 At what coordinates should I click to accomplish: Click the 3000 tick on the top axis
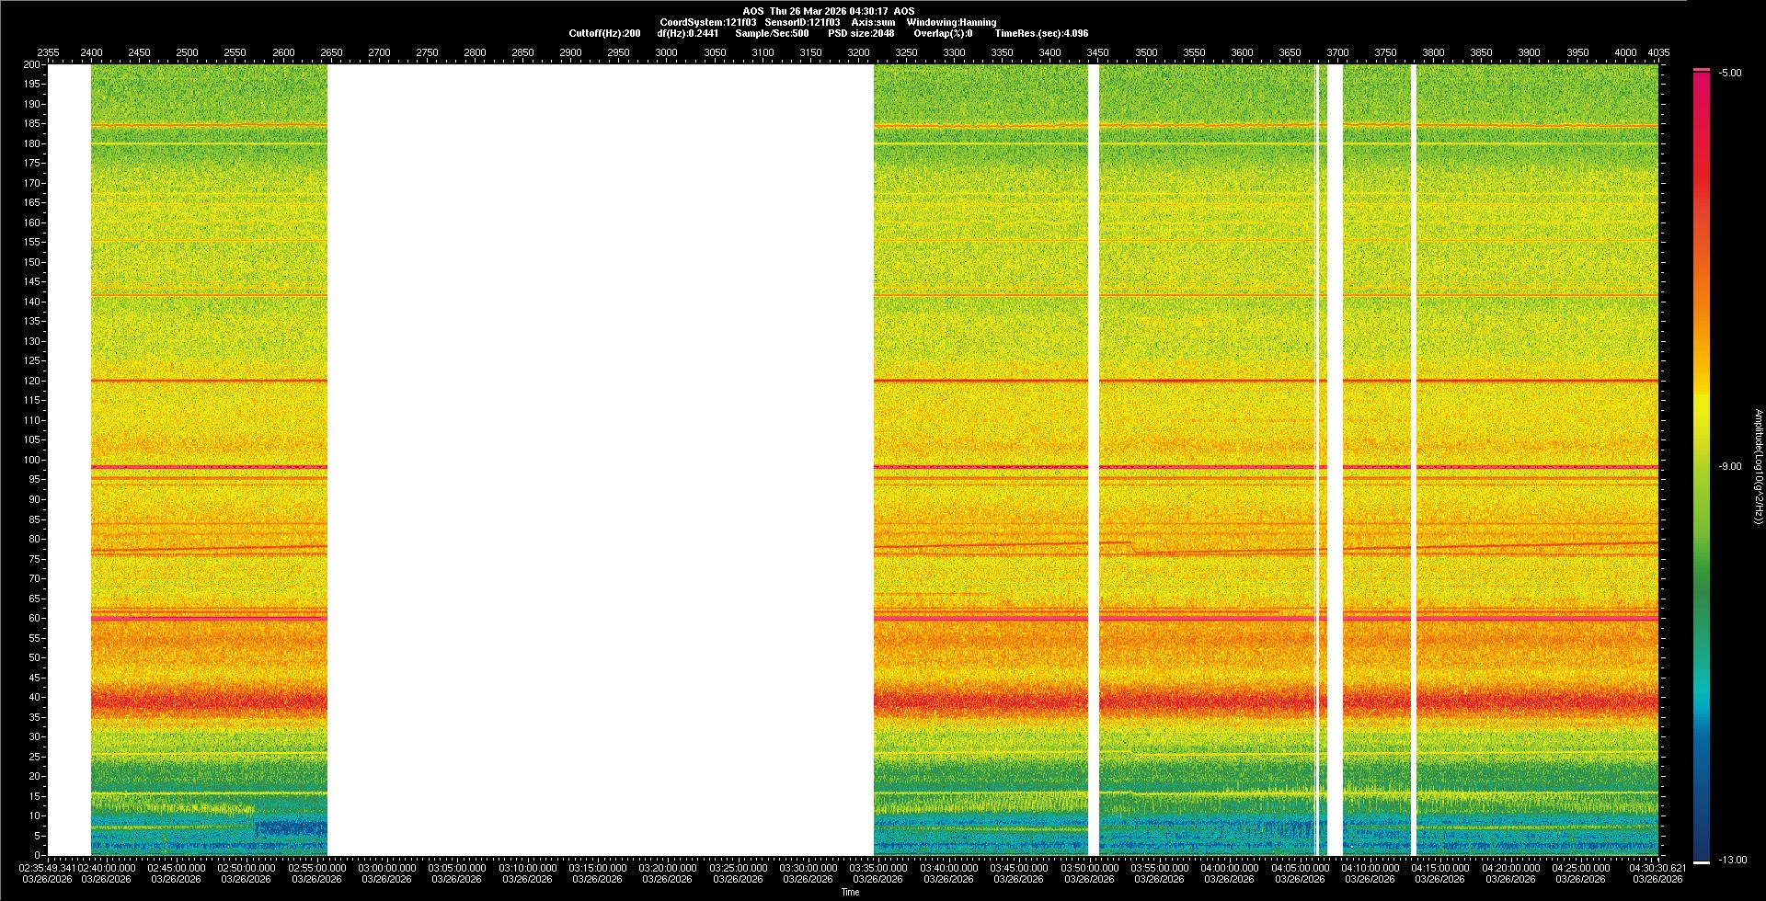[666, 53]
